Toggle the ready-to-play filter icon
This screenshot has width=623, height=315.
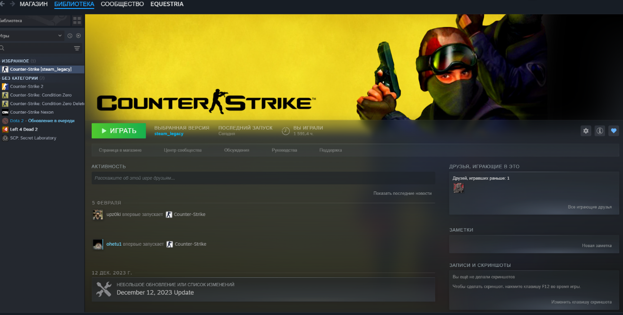coord(78,36)
